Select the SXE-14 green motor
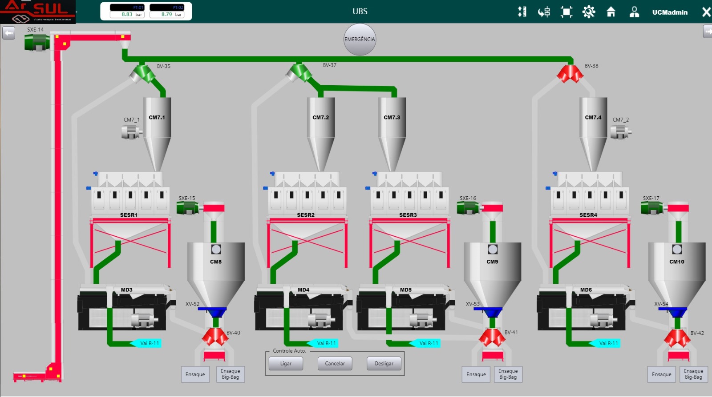 coord(36,43)
